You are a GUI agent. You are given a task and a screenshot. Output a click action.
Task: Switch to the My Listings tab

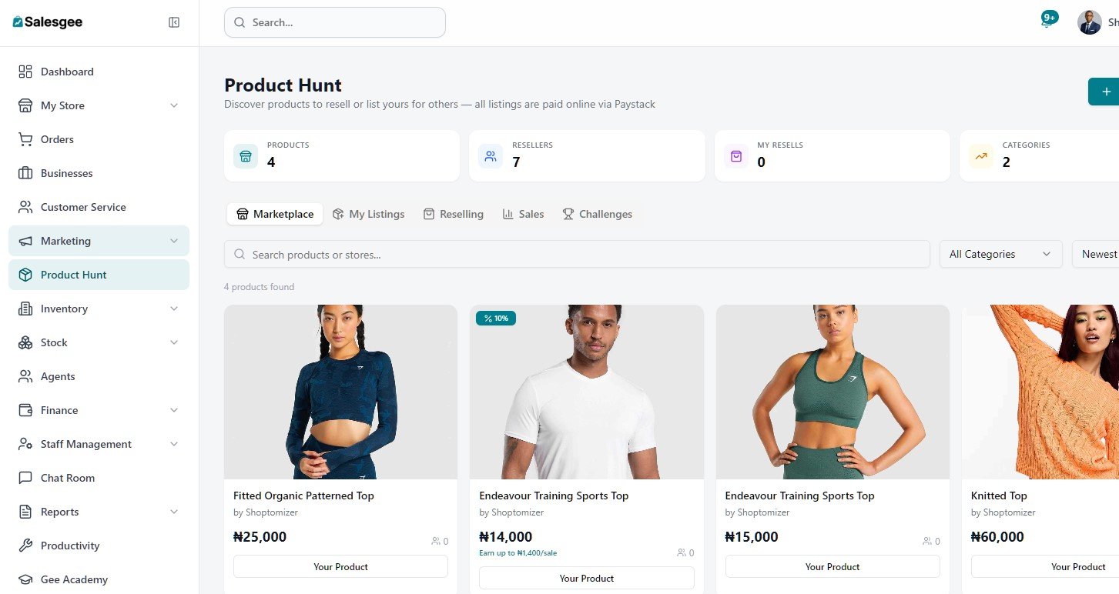tap(368, 214)
